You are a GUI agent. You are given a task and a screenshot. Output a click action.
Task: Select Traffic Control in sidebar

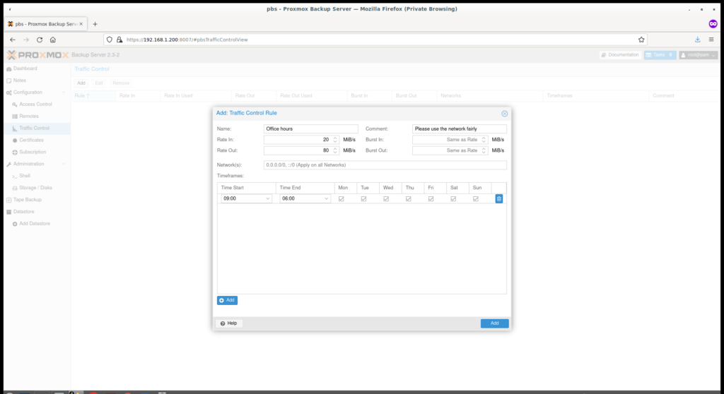(x=34, y=128)
